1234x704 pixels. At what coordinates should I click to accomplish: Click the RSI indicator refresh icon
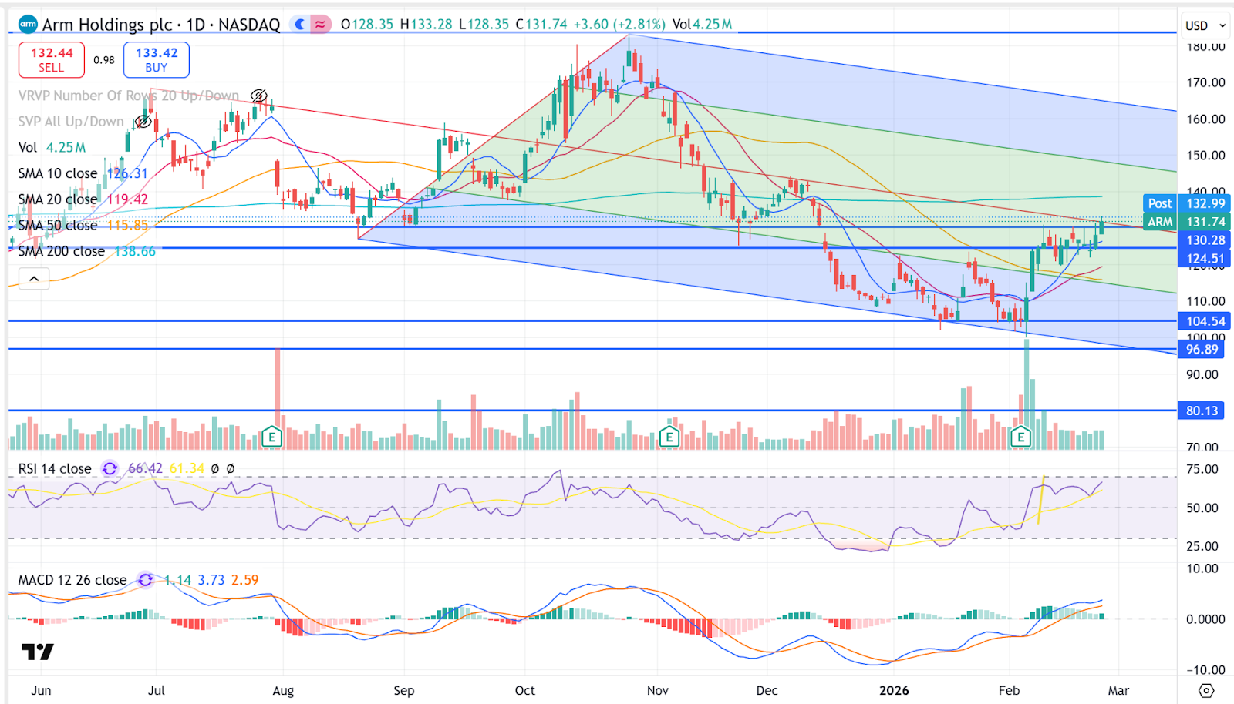click(110, 468)
